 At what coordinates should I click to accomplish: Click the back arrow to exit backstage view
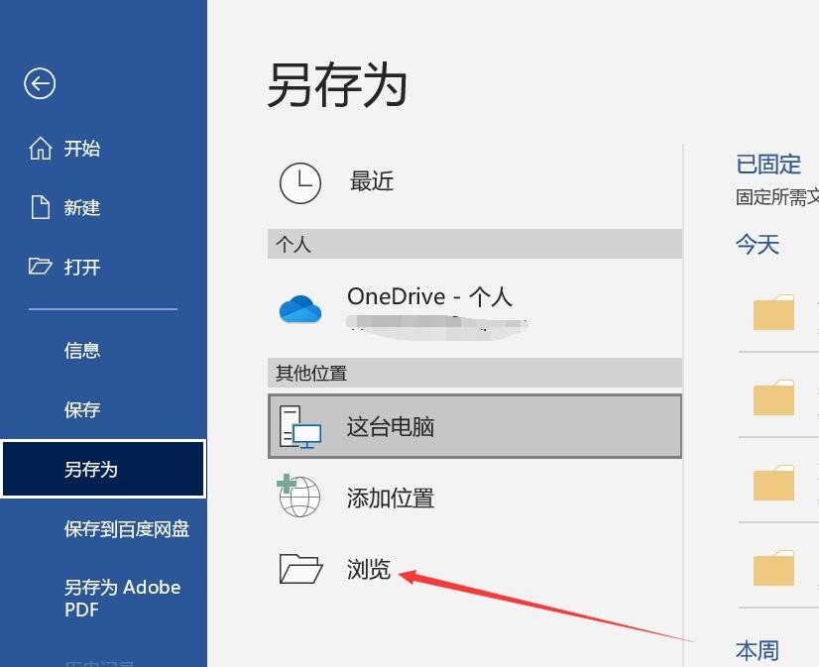[39, 83]
